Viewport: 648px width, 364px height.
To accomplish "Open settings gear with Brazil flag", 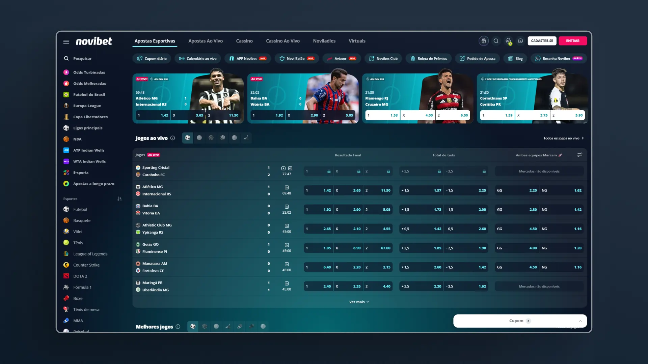I will coord(508,41).
